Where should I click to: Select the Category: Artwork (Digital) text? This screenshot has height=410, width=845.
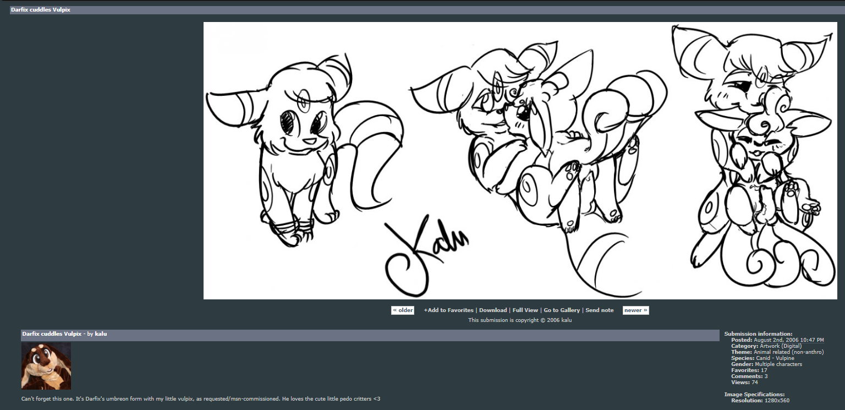tap(766, 346)
